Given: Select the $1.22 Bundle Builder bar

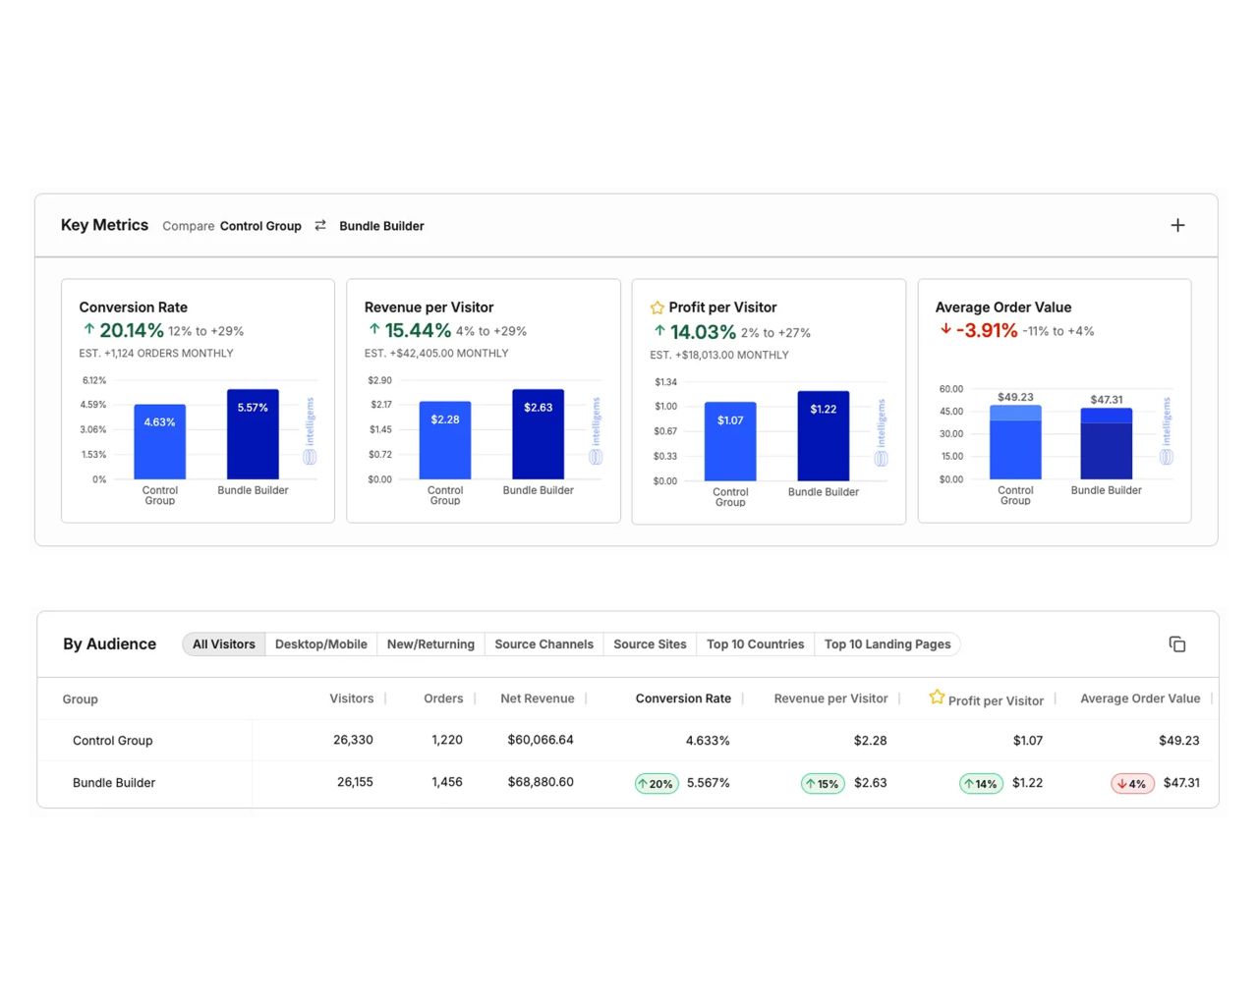Looking at the screenshot, I should tap(824, 436).
